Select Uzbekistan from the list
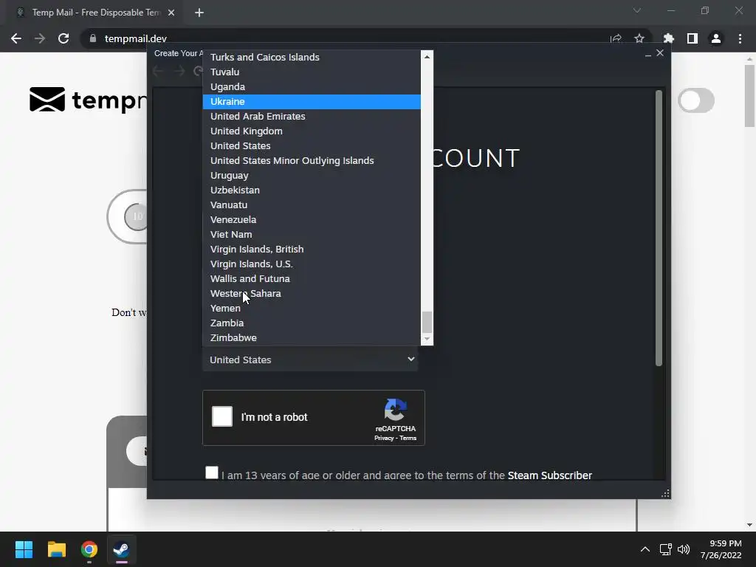756x567 pixels. pyautogui.click(x=312, y=190)
